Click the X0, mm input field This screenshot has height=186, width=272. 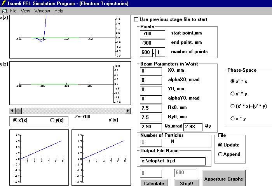tap(151, 71)
